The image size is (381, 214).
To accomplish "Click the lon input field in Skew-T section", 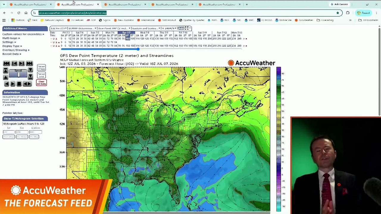I will point(22,132).
